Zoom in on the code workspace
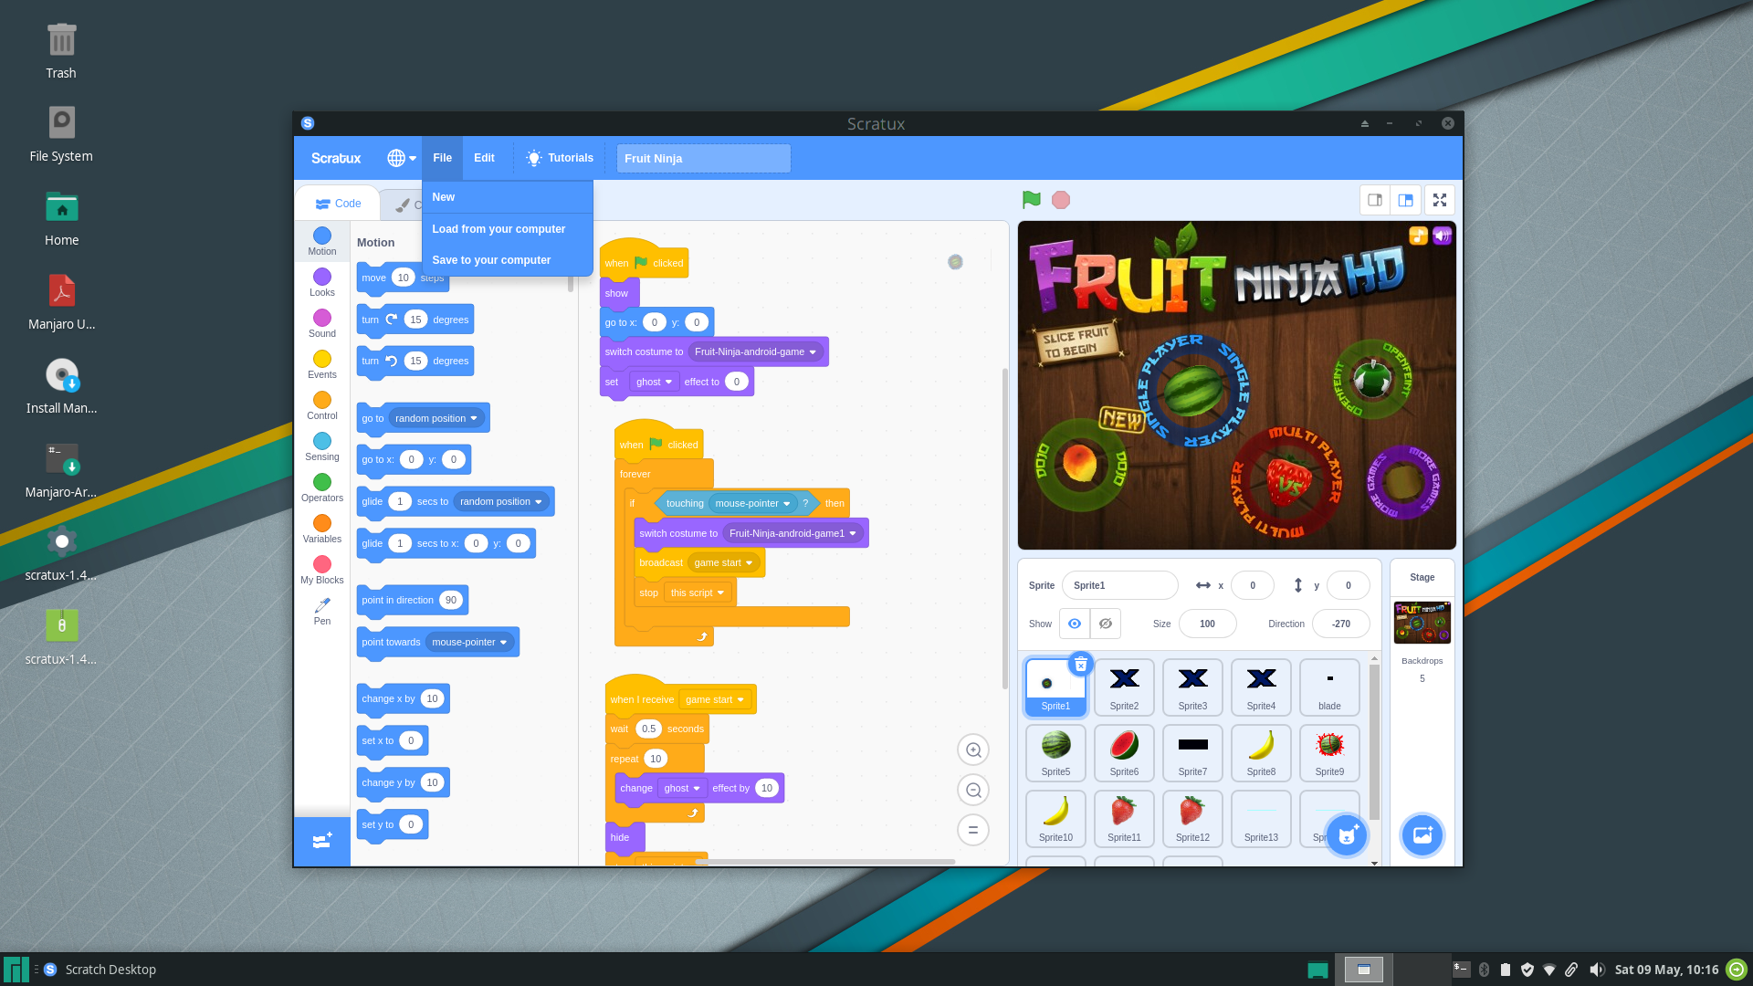This screenshot has width=1753, height=986. [x=973, y=750]
